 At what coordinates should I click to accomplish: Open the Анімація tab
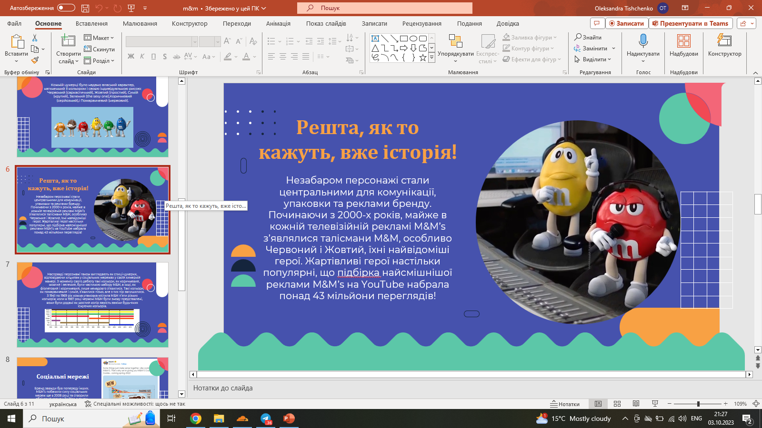click(278, 23)
